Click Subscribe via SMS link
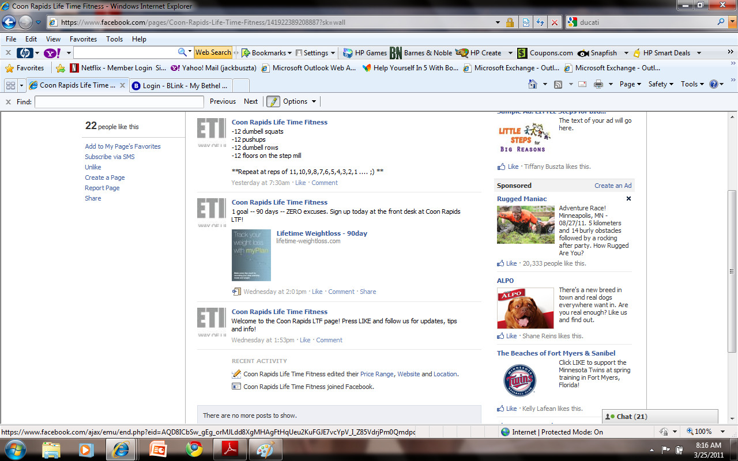The image size is (738, 461). tap(110, 157)
